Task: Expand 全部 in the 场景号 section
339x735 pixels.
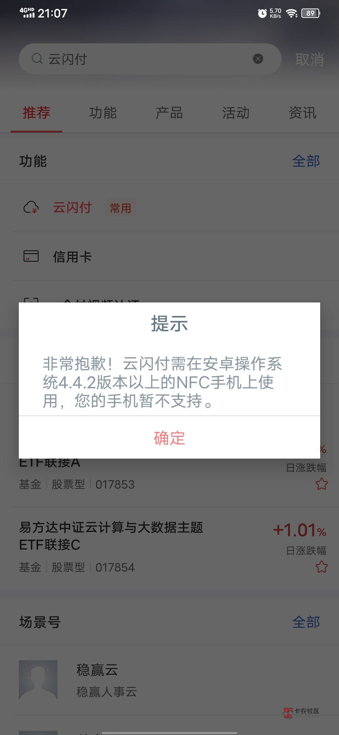Action: (x=306, y=622)
